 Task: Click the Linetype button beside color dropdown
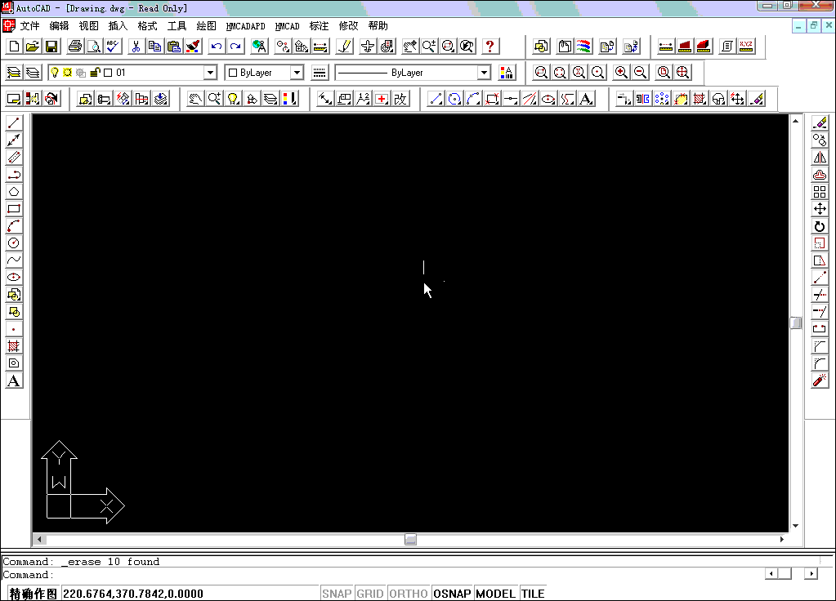[x=320, y=73]
